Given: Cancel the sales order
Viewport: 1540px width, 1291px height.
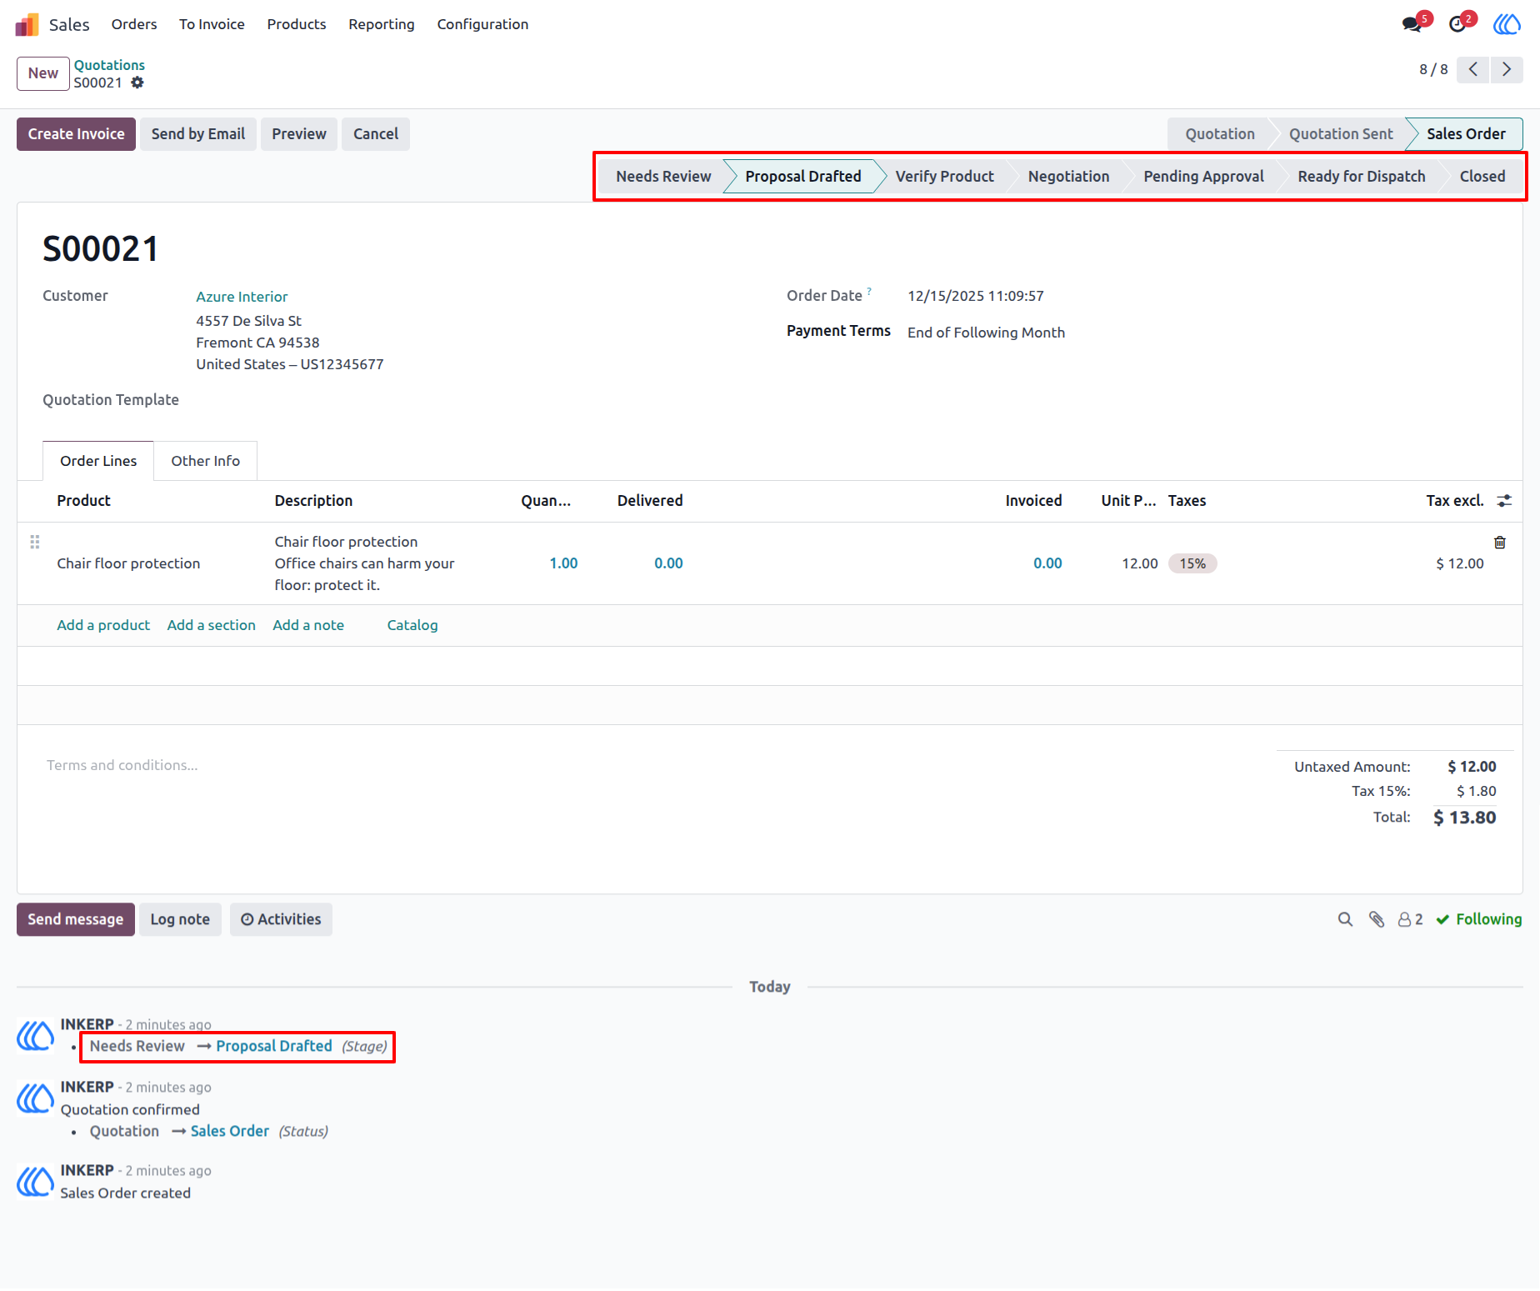Looking at the screenshot, I should tap(376, 134).
